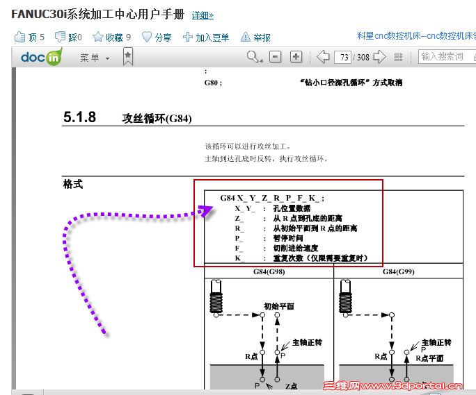Click the G84 X_ Y_ Z_ R_ P_ F_ K_ line
The height and width of the screenshot is (395, 476).
pos(272,198)
